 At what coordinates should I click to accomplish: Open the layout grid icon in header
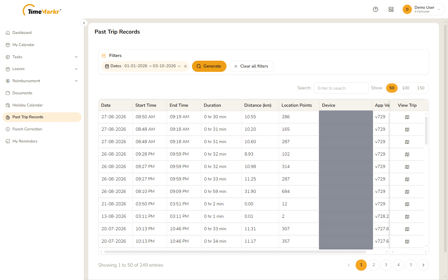coord(391,9)
